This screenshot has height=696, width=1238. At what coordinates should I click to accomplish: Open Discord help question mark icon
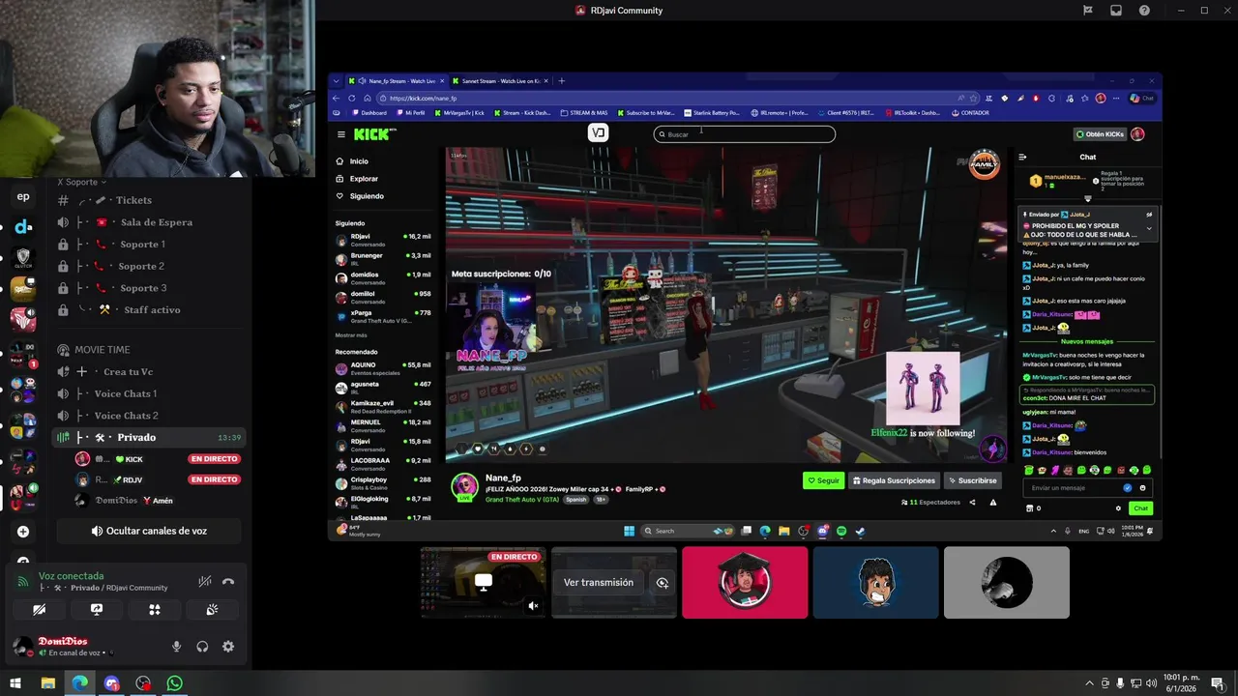(x=1144, y=11)
